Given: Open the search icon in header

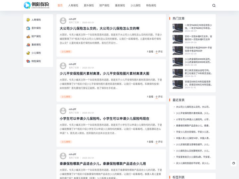Looking at the screenshot, I should click(214, 6).
